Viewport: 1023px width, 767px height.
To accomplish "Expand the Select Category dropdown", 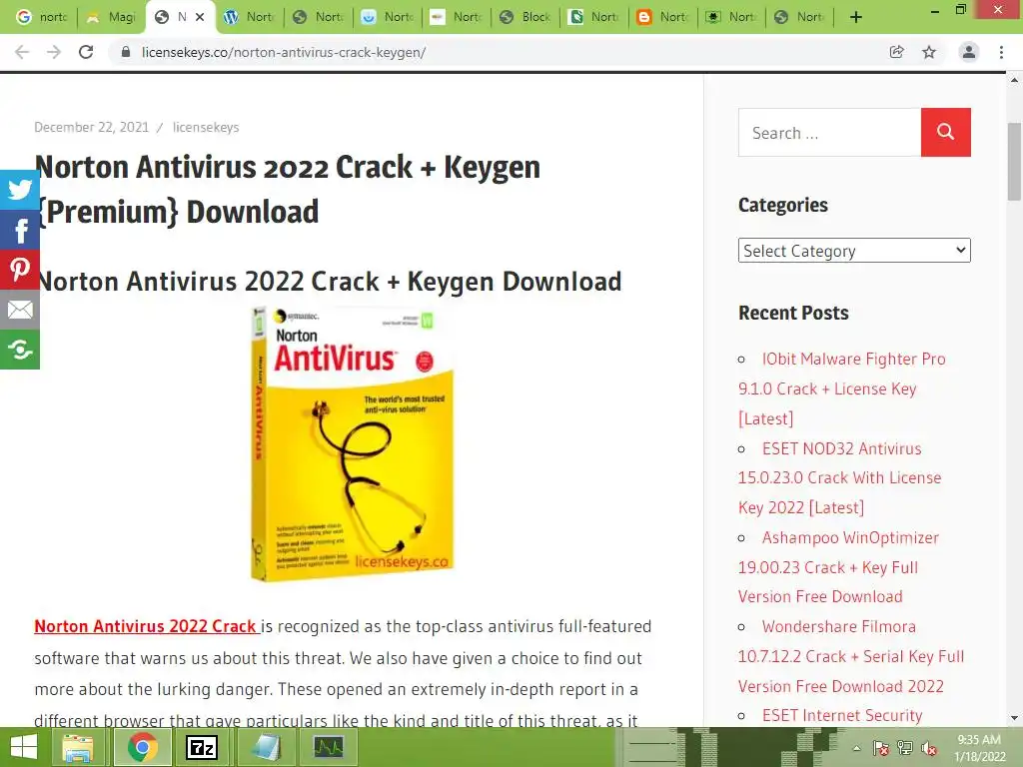I will coord(854,251).
